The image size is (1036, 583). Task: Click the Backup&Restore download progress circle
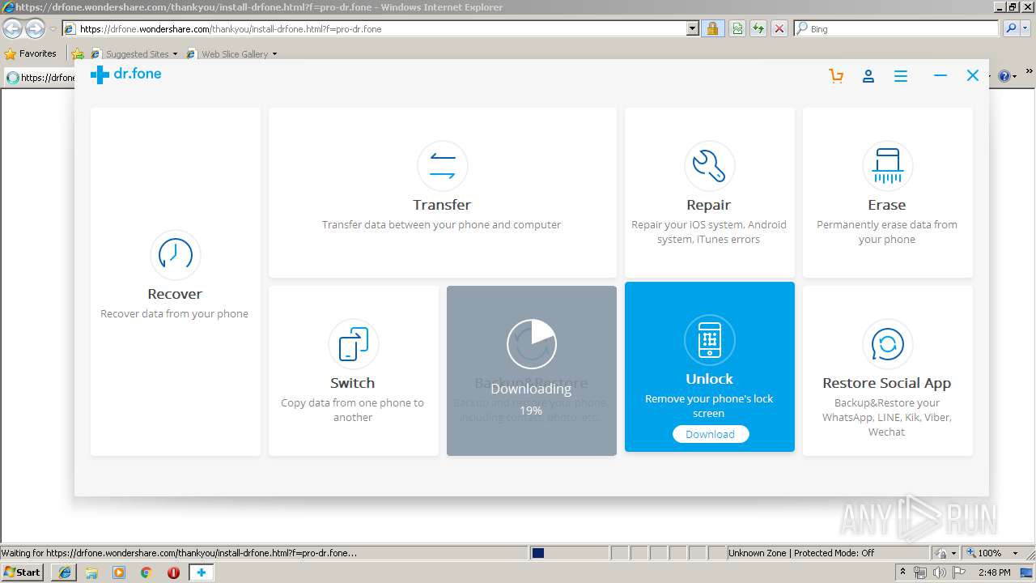pos(532,343)
